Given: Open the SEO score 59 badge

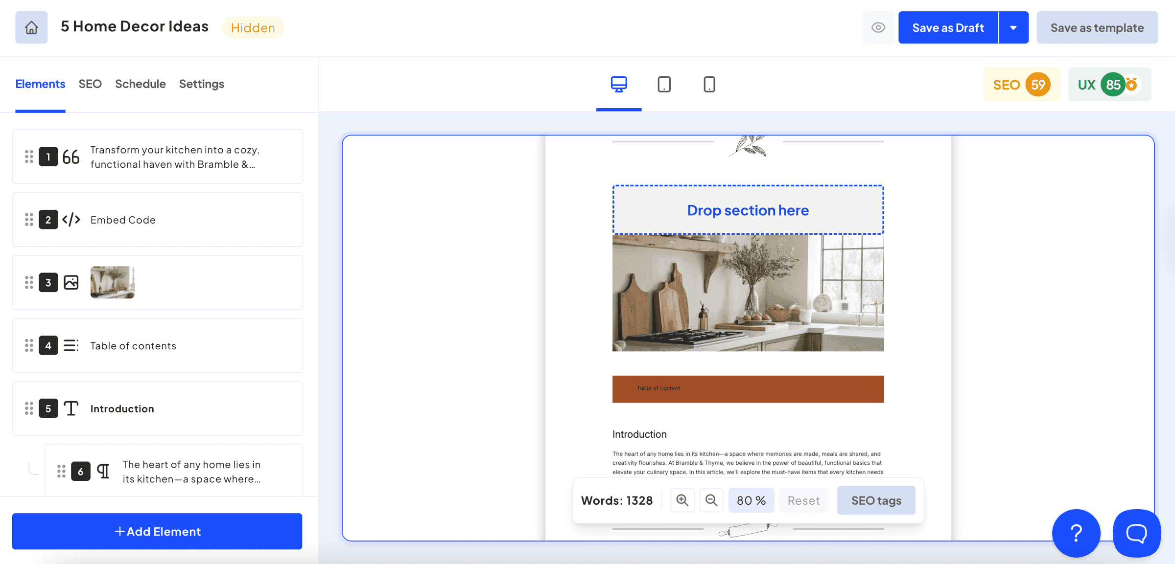Looking at the screenshot, I should click(1021, 85).
